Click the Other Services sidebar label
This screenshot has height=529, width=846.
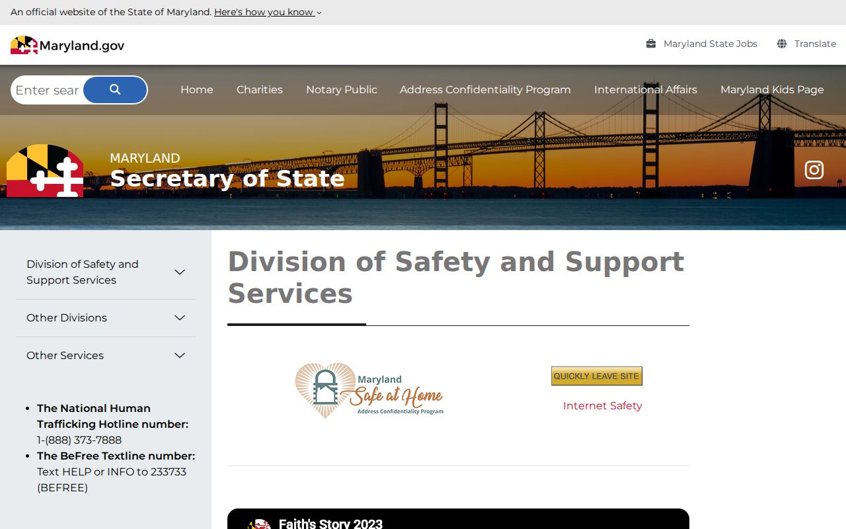tap(65, 356)
